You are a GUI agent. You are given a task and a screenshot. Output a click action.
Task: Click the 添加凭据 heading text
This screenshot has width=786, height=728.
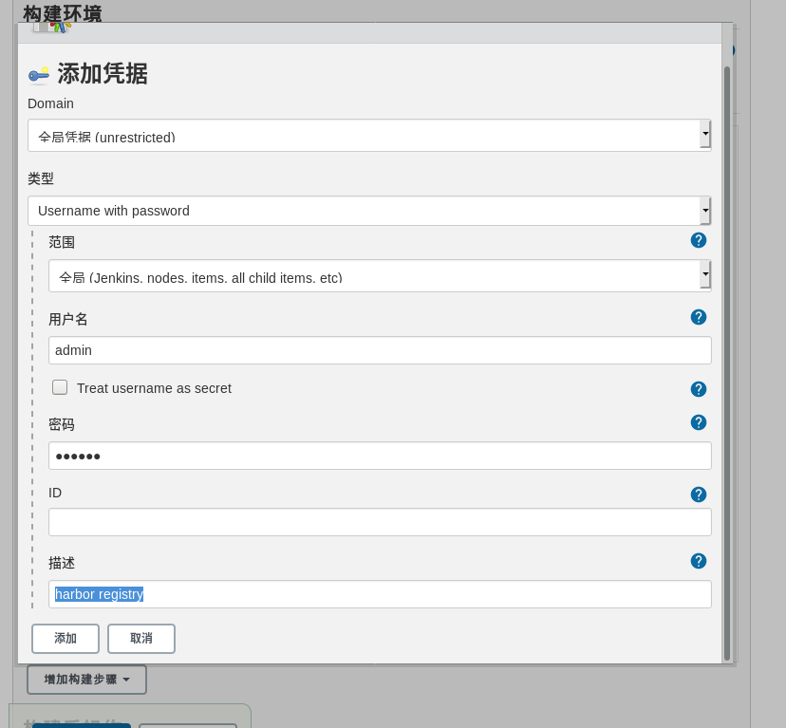click(x=103, y=74)
